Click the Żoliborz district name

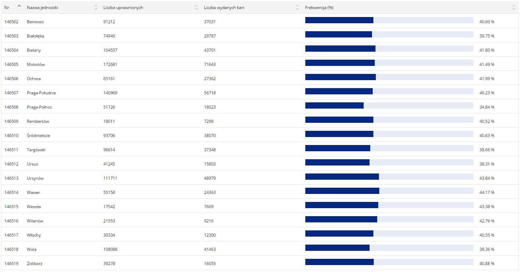[x=35, y=264]
